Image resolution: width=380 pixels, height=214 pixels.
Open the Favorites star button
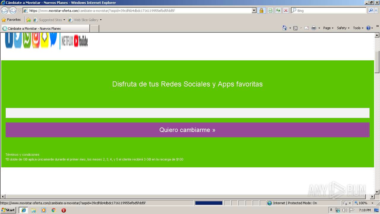[x=11, y=20]
